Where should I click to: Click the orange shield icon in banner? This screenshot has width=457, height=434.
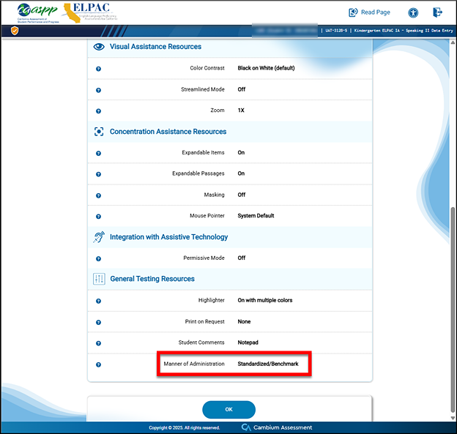15,31
